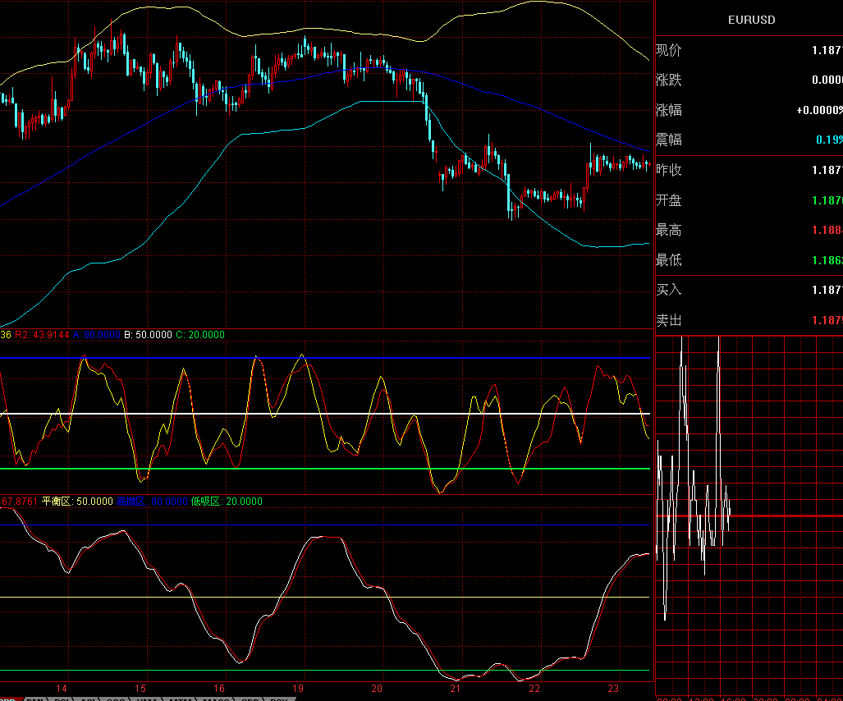
Task: Click the green 低吸区: 20.0000 label
Action: pos(227,502)
